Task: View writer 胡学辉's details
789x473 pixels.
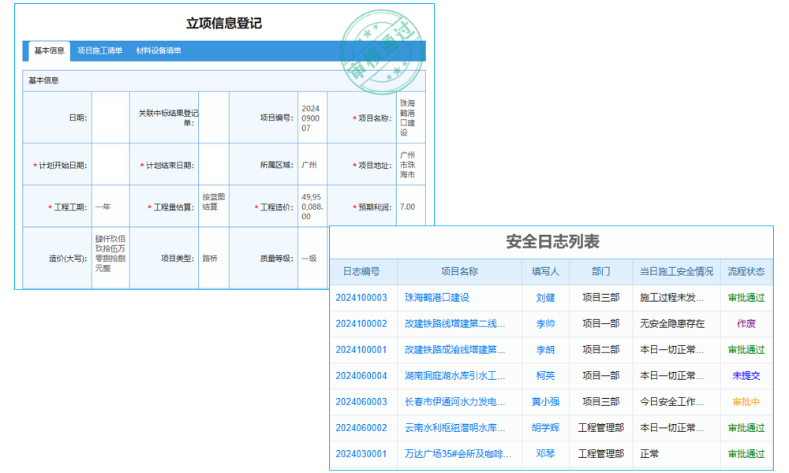Action: coord(545,428)
